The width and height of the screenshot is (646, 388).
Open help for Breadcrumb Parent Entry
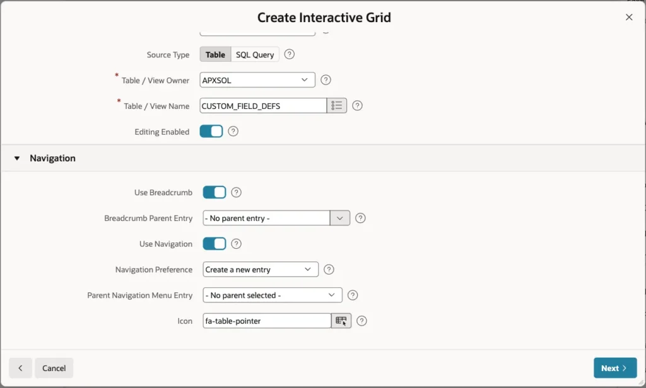(360, 218)
